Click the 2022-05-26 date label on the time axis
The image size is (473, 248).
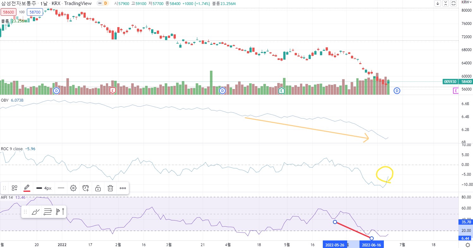335,245
